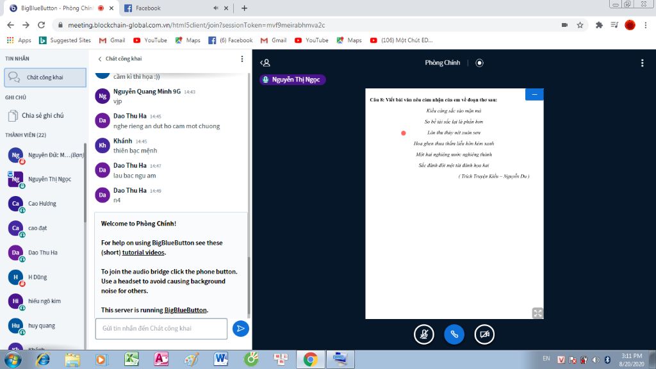The width and height of the screenshot is (656, 369).
Task: Mute the Facebook tab audio icon
Action: [x=215, y=8]
